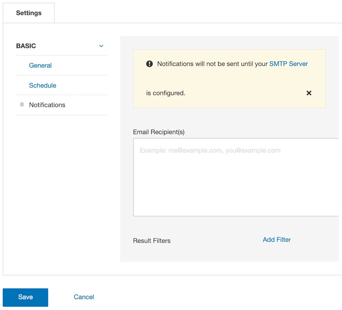Click the "Email Recipient(s)" label
The image size is (342, 310).
point(159,132)
